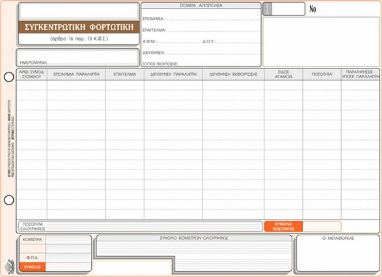Click the ΣΤΟΙΧΕΙΑ ΑΠΟΣΤΟΛΕΑ section header
The height and width of the screenshot is (277, 382).
pyautogui.click(x=201, y=6)
